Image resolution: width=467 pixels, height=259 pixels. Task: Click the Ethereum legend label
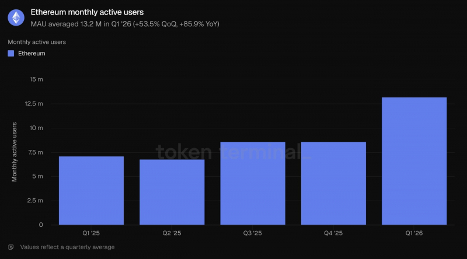pos(32,54)
